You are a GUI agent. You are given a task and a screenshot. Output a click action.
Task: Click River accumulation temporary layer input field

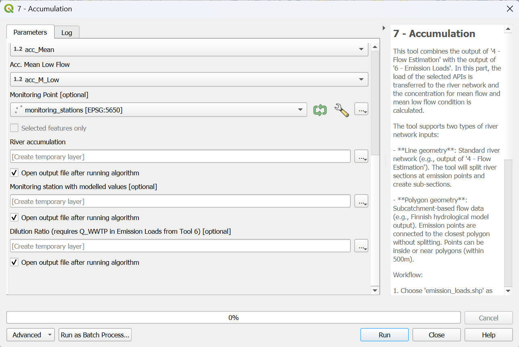coord(180,156)
